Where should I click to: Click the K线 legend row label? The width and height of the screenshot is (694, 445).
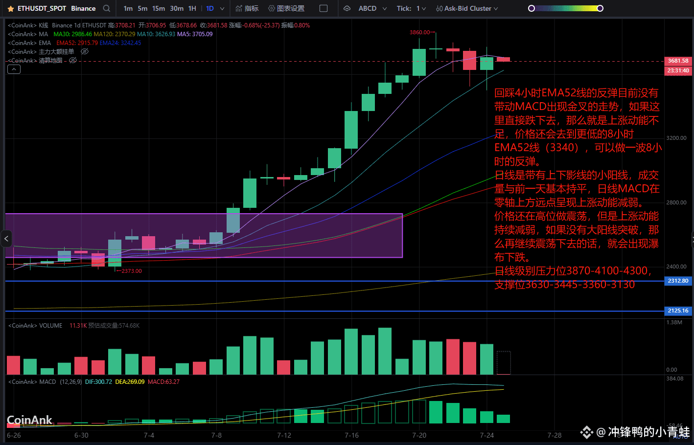(44, 25)
